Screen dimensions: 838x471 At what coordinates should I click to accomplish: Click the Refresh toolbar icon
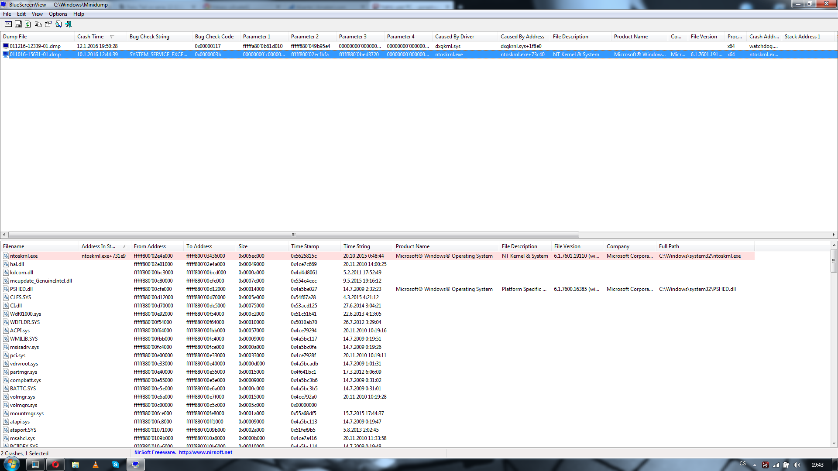[28, 24]
